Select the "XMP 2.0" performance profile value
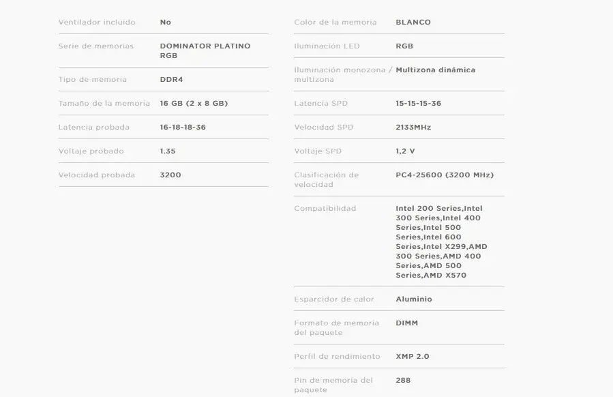Image resolution: width=613 pixels, height=397 pixels. 413,357
